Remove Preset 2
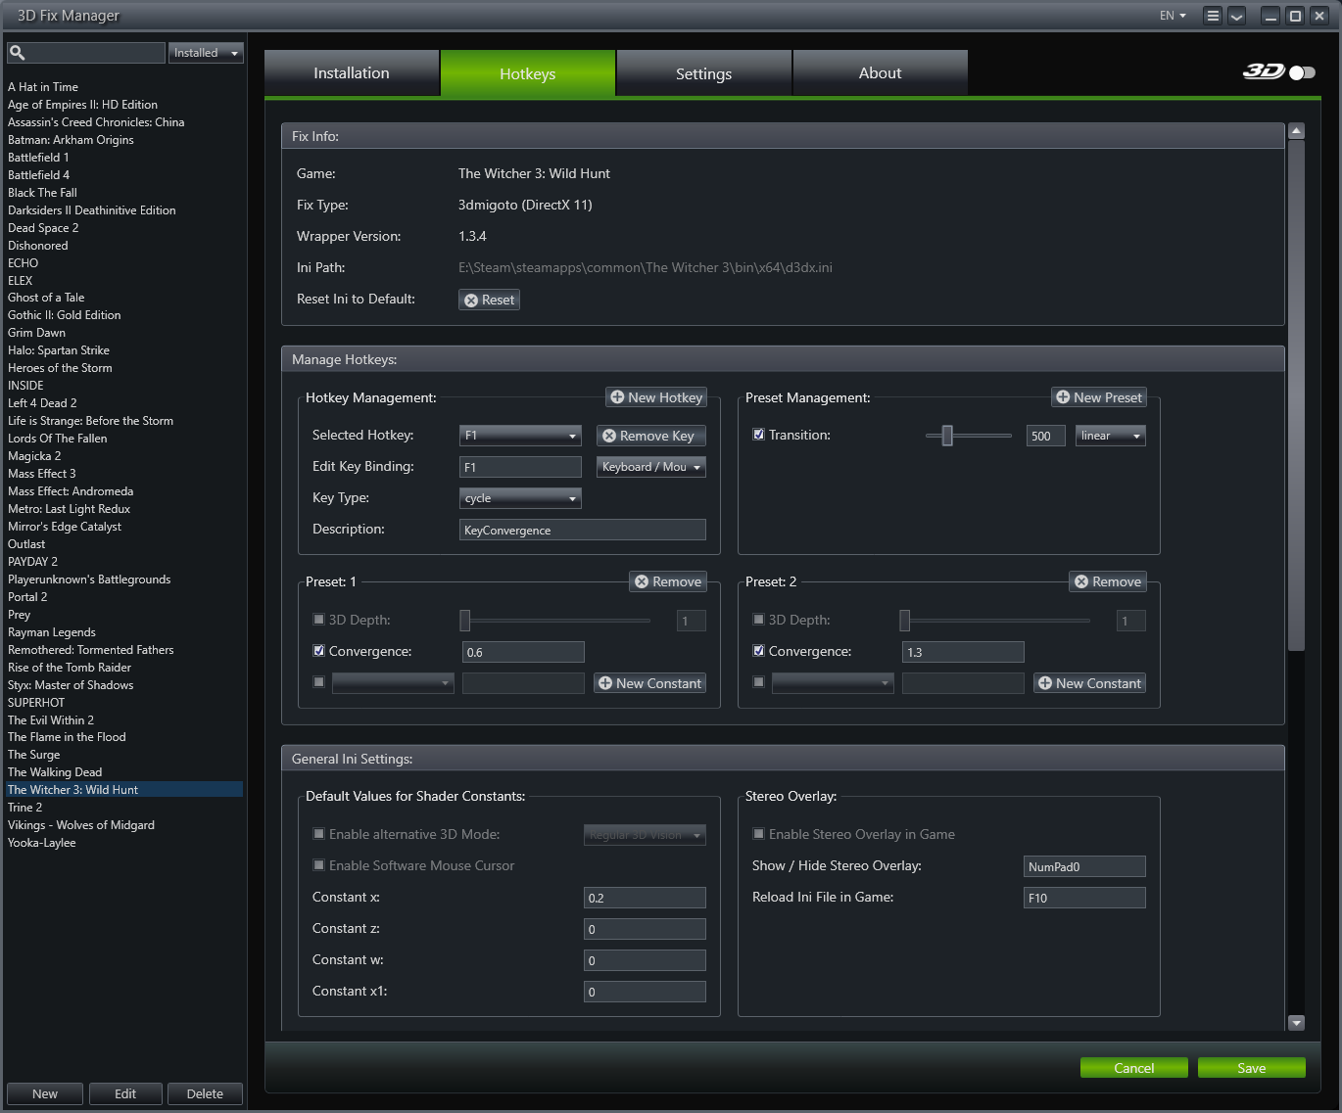This screenshot has height=1113, width=1342. point(1108,581)
